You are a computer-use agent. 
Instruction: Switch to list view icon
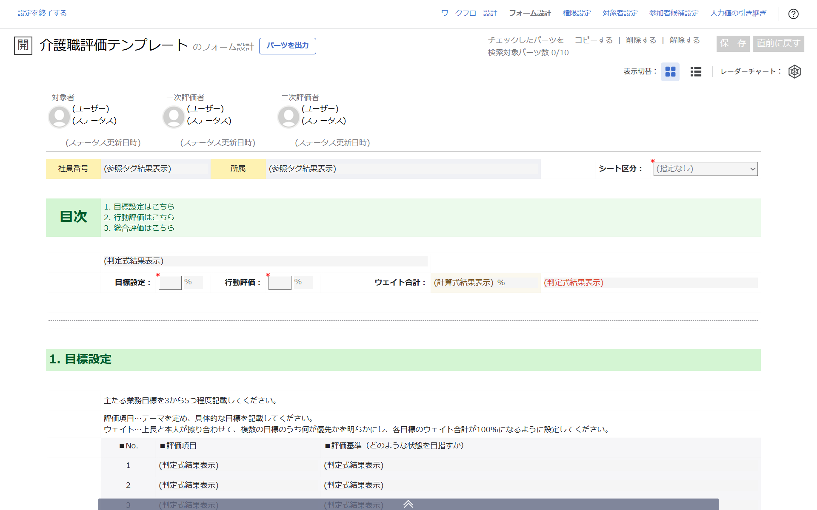pyautogui.click(x=696, y=71)
